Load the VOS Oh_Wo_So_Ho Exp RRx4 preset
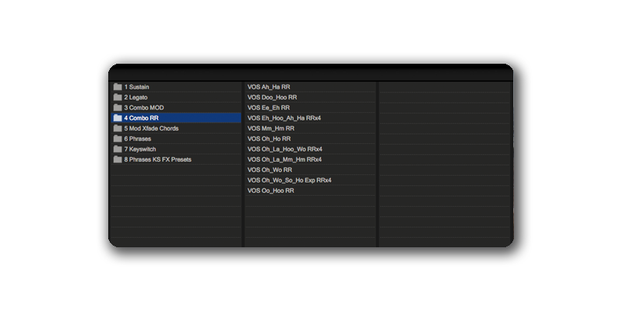This screenshot has height=311, width=623. coord(289,180)
